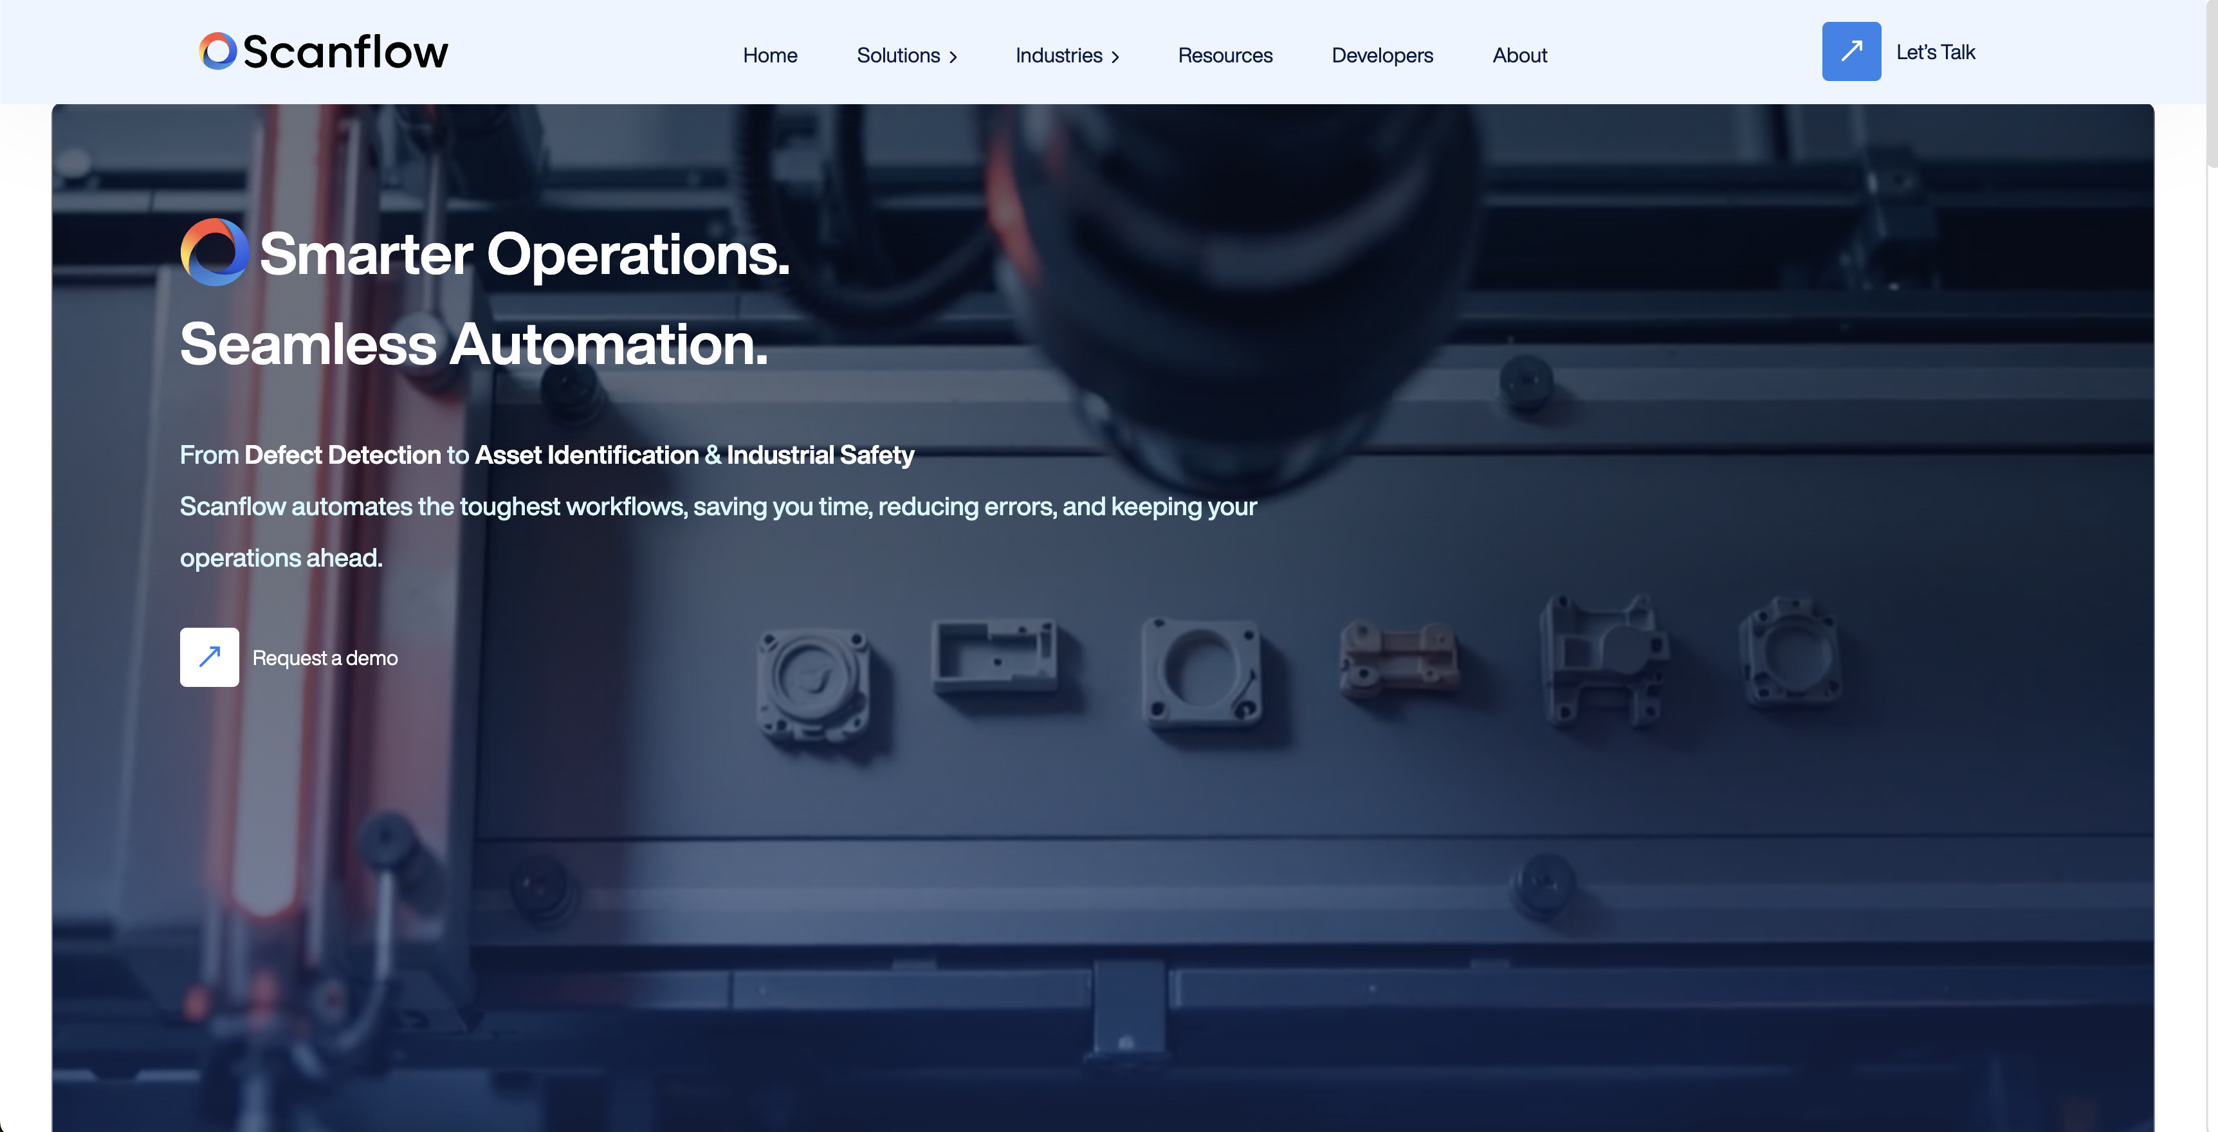Click the 'Industrial Safety' text in the hero

(820, 455)
